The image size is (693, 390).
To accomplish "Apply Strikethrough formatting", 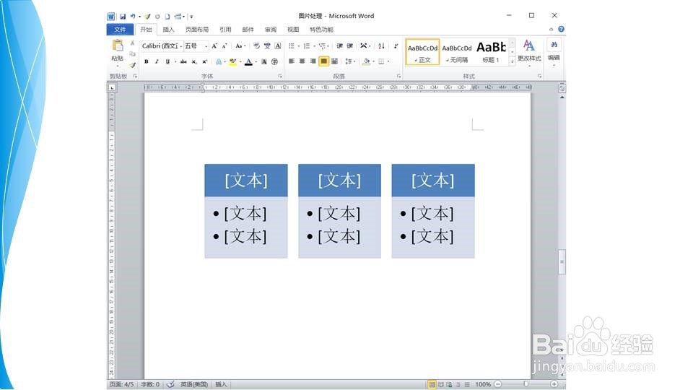I will (183, 62).
